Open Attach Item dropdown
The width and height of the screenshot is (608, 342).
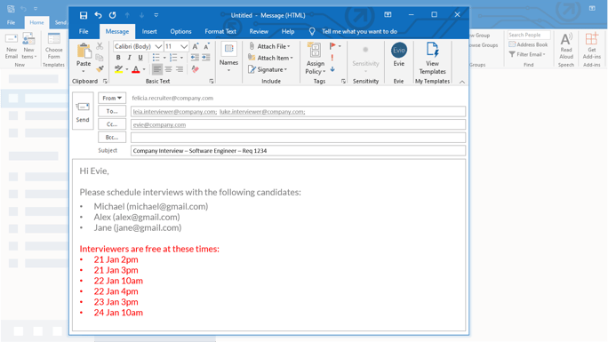(x=270, y=58)
